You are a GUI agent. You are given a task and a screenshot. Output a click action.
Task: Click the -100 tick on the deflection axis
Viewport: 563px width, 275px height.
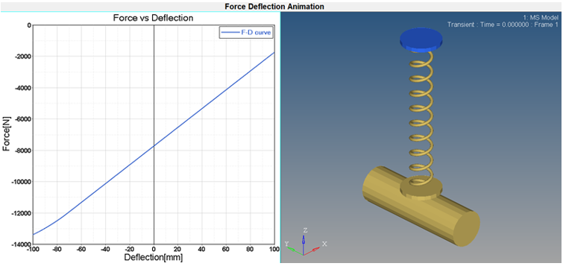coord(33,249)
